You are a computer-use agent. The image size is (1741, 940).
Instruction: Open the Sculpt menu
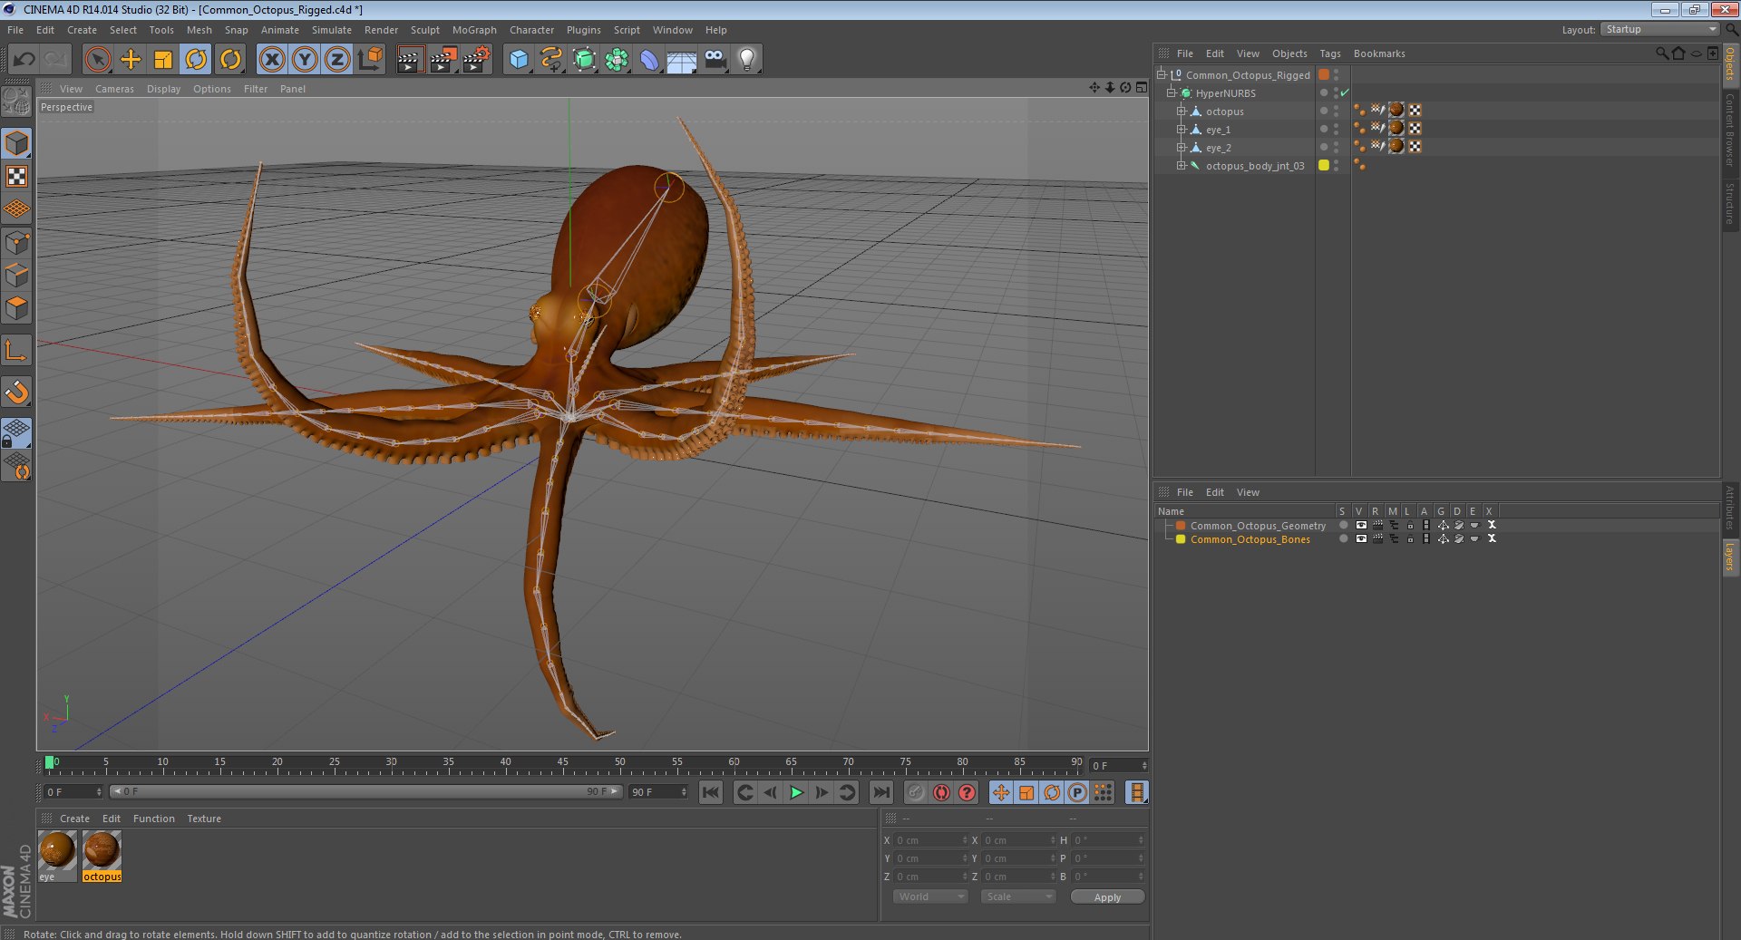(424, 30)
